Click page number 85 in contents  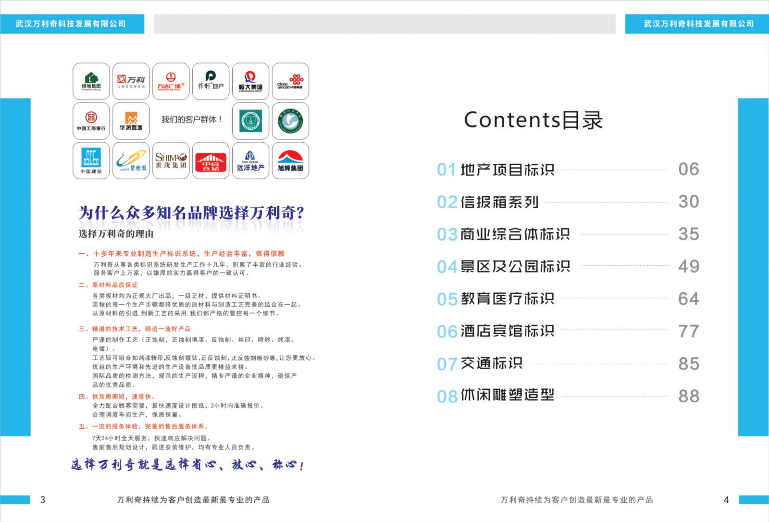click(x=688, y=364)
